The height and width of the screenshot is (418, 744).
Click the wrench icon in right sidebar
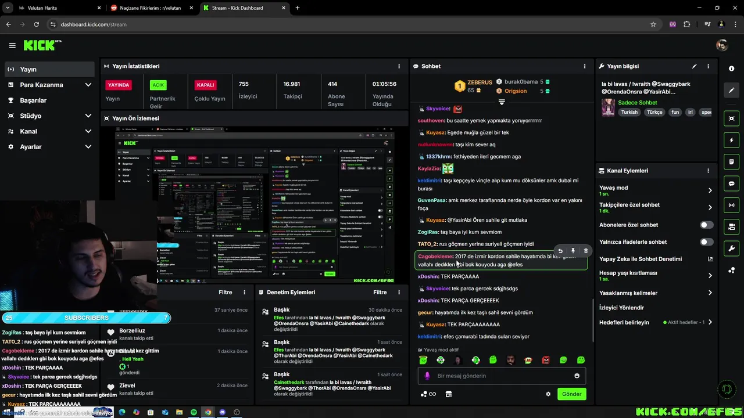pyautogui.click(x=731, y=248)
